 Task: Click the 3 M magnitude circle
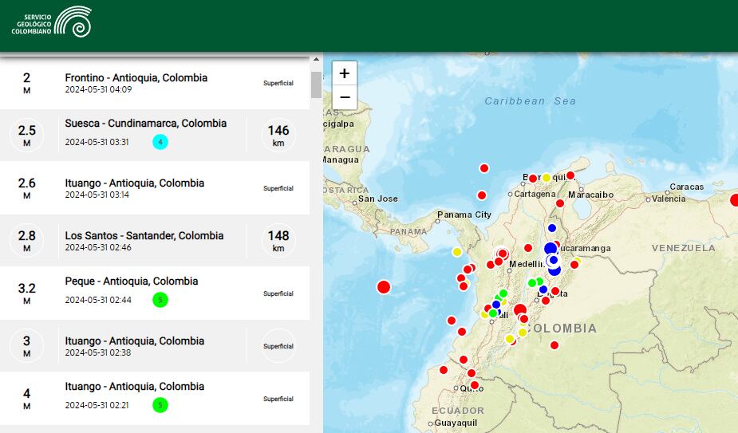27,346
